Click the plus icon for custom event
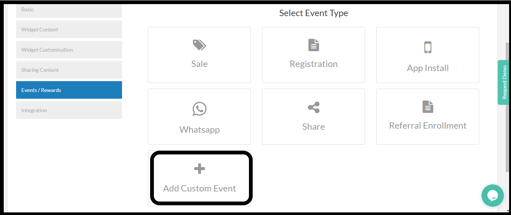The height and width of the screenshot is (215, 511). (x=199, y=169)
